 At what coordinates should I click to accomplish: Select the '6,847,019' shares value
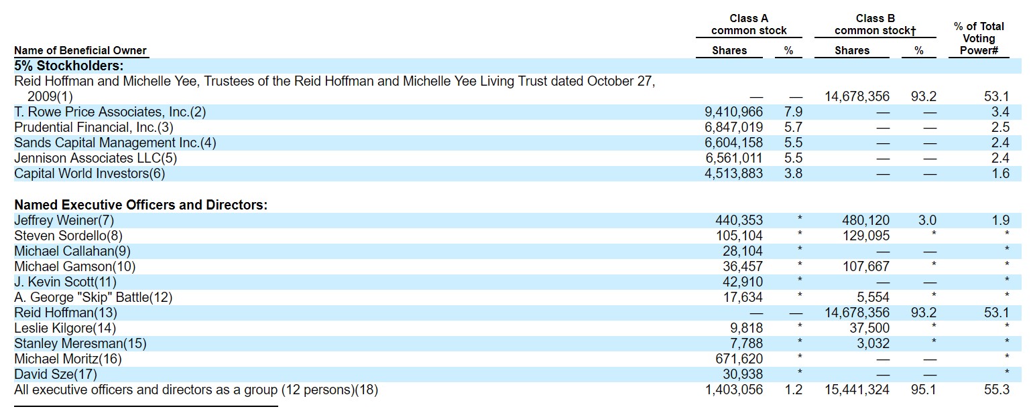pos(733,127)
